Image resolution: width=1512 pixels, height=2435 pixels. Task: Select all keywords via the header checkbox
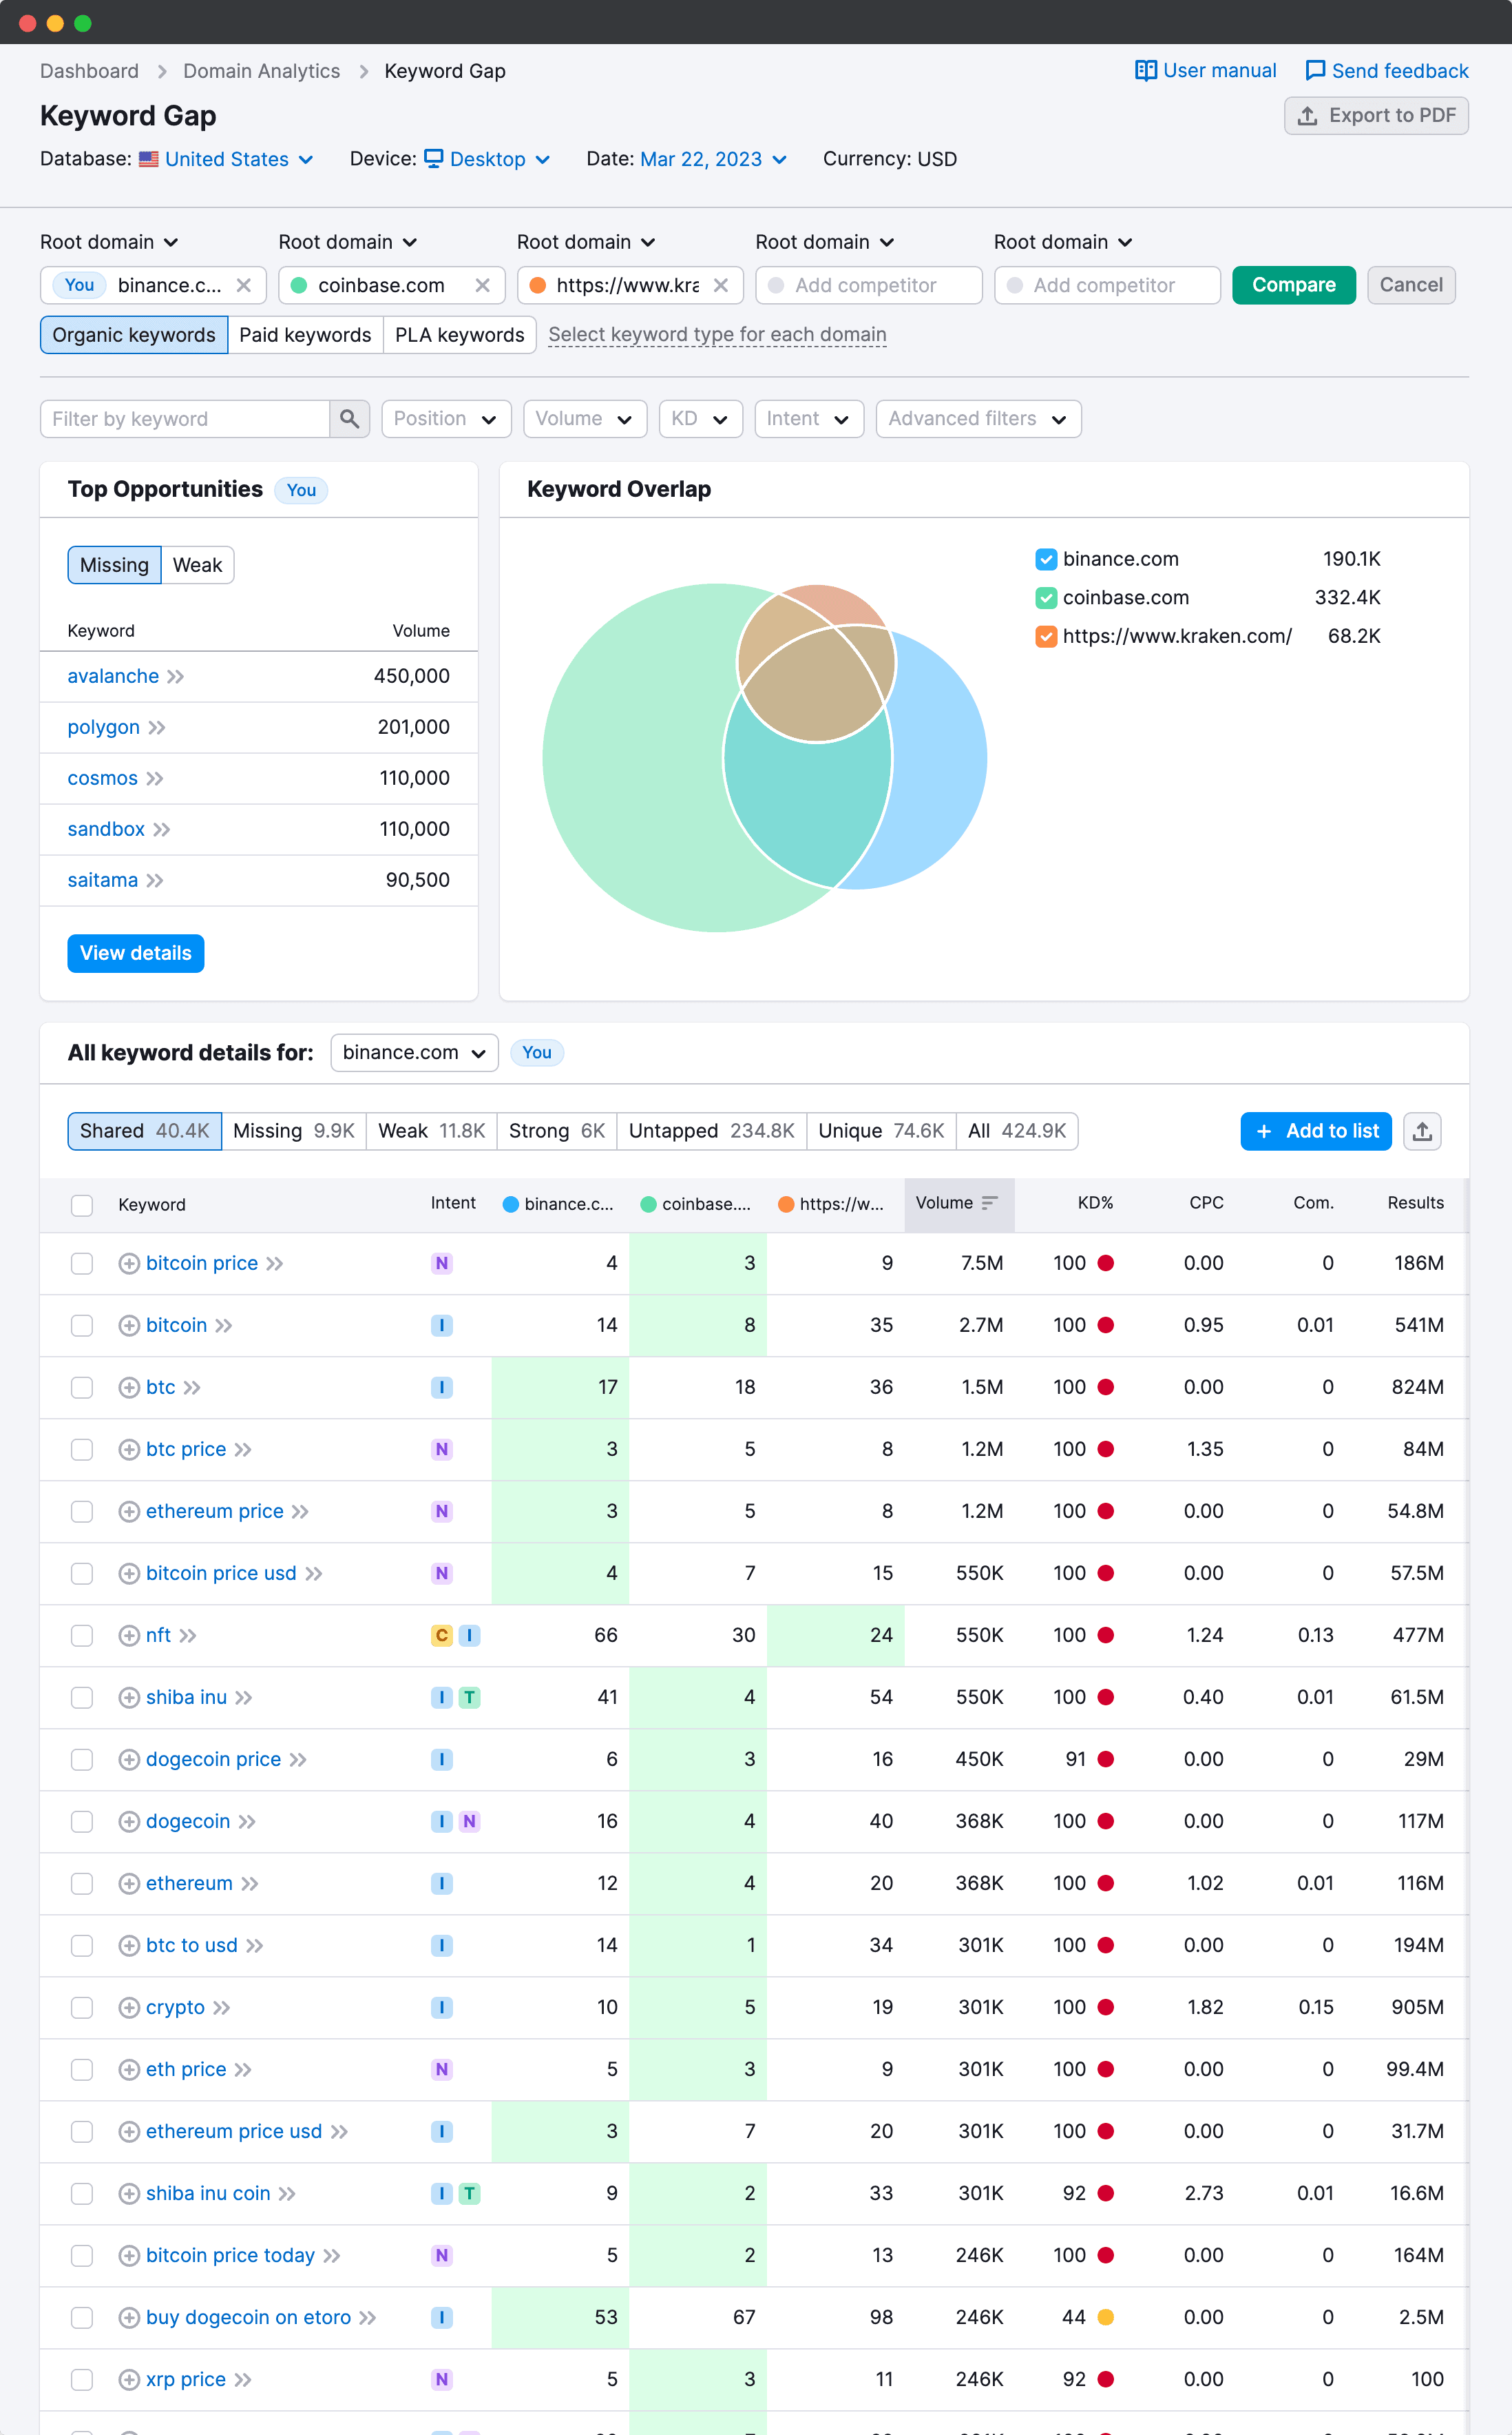[x=81, y=1204]
